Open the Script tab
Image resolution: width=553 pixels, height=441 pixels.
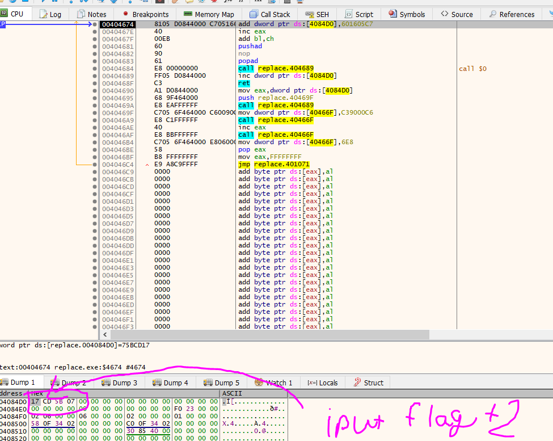(358, 14)
